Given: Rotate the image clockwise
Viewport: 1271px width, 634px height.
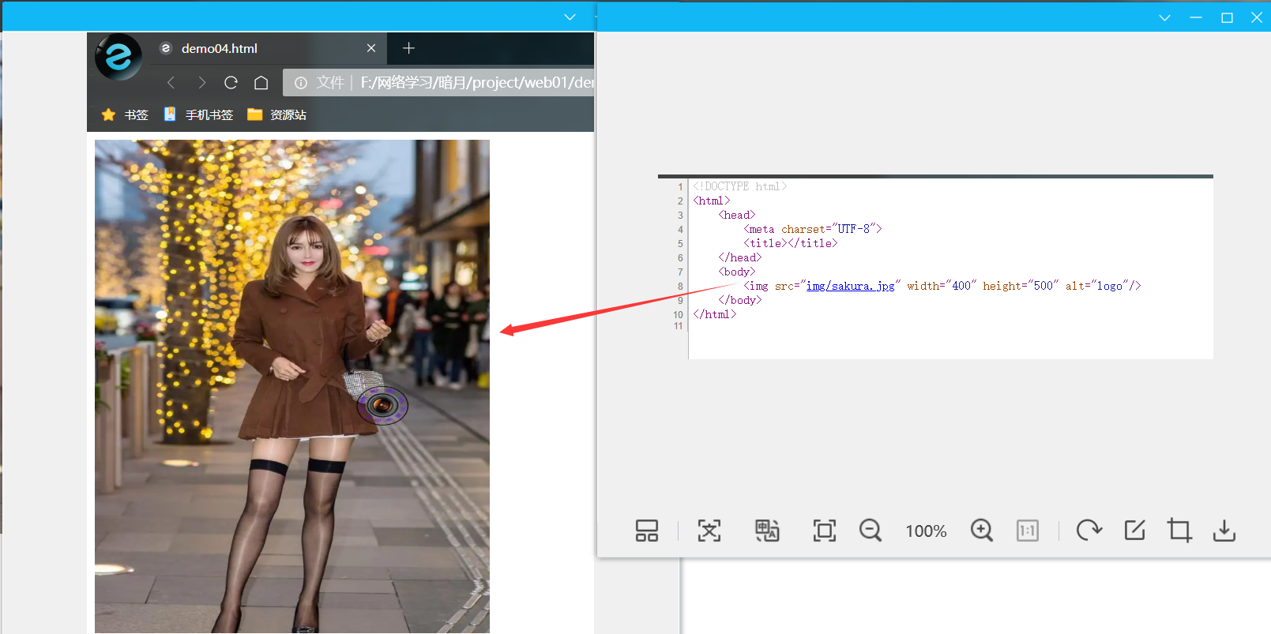Looking at the screenshot, I should (x=1089, y=531).
